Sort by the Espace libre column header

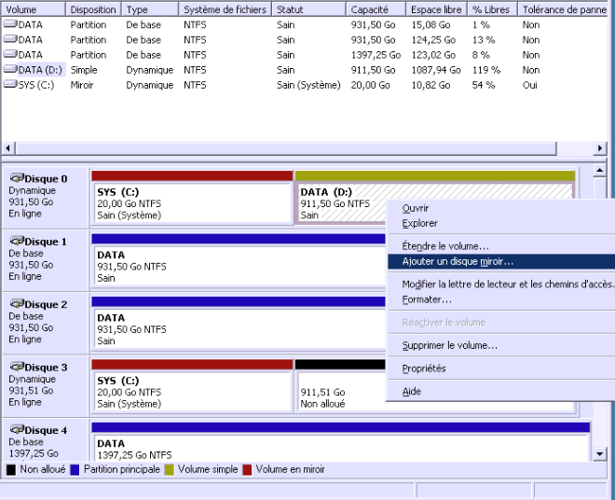(x=436, y=9)
